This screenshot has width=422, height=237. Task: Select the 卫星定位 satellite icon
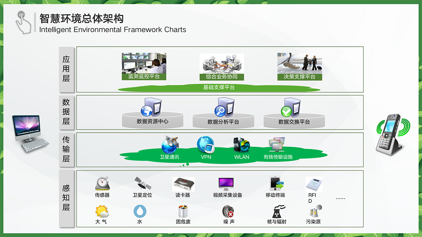pos(142,184)
